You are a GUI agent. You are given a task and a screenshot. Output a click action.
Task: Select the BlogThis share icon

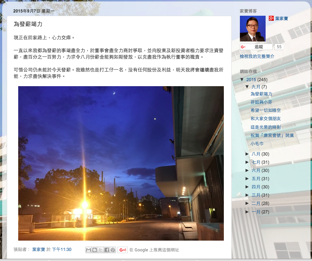pyautogui.click(x=95, y=250)
